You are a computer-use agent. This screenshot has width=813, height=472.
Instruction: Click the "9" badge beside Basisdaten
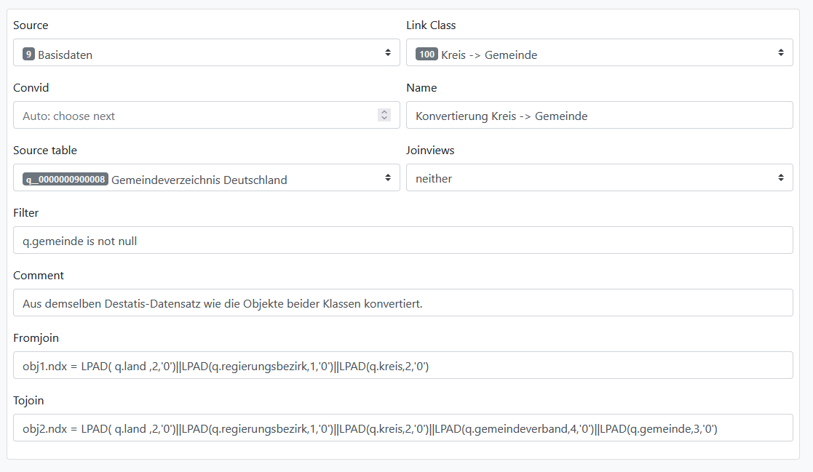pyautogui.click(x=29, y=54)
